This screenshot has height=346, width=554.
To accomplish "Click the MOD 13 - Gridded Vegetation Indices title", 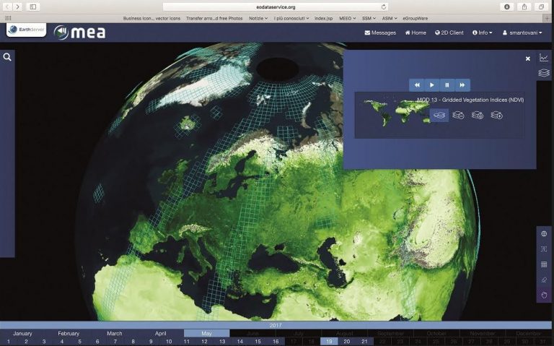I will point(470,100).
